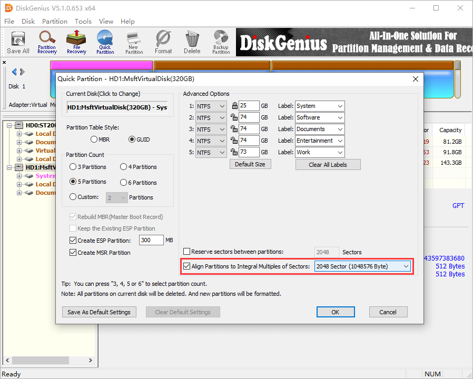Click the Format toolbar icon
Screen dimensions: 473x379
pyautogui.click(x=163, y=42)
